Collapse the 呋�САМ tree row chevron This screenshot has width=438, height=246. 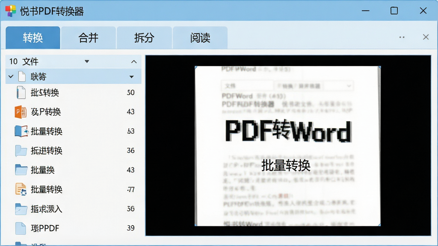11,76
